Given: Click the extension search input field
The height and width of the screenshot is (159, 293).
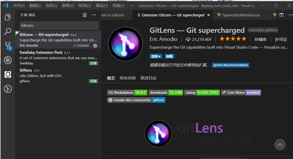Looking at the screenshot, I should point(59,26).
